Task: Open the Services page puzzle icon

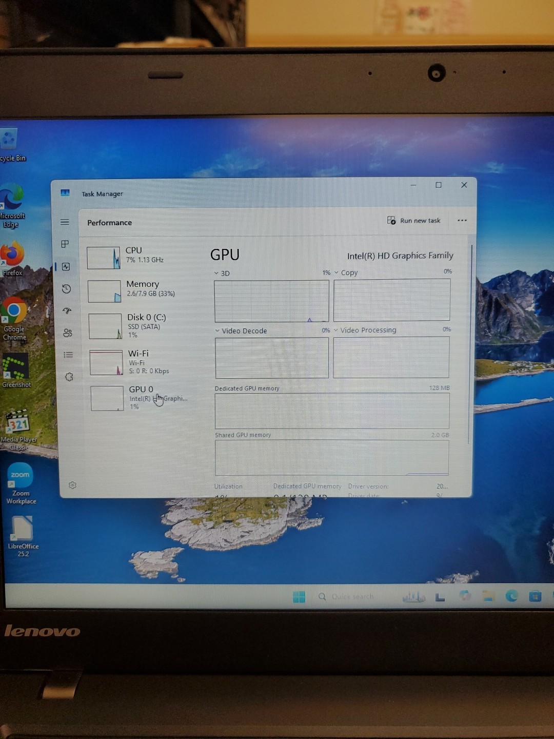Action: coord(69,377)
